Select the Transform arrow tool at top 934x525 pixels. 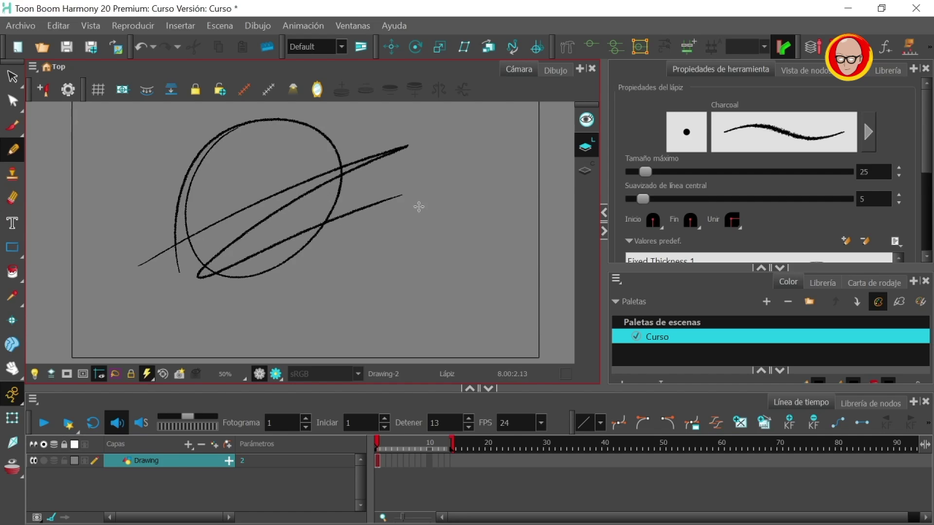click(12, 76)
